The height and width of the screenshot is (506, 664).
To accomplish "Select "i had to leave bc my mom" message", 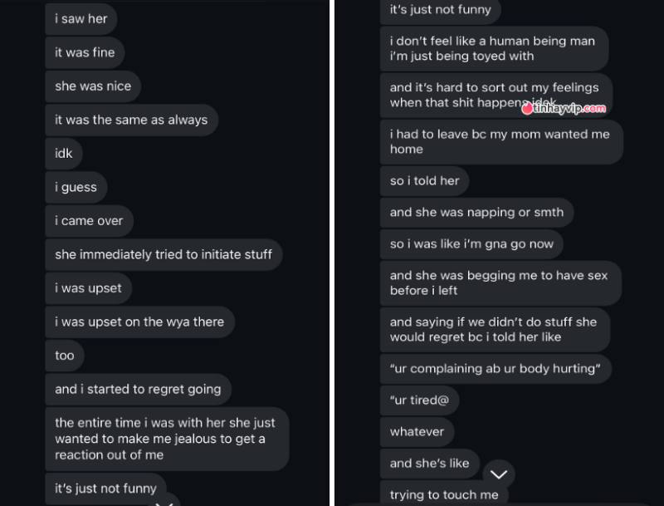I will 501,142.
